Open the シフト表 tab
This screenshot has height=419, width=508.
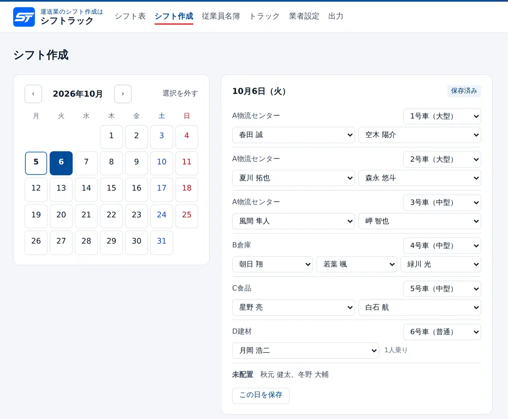click(x=130, y=16)
